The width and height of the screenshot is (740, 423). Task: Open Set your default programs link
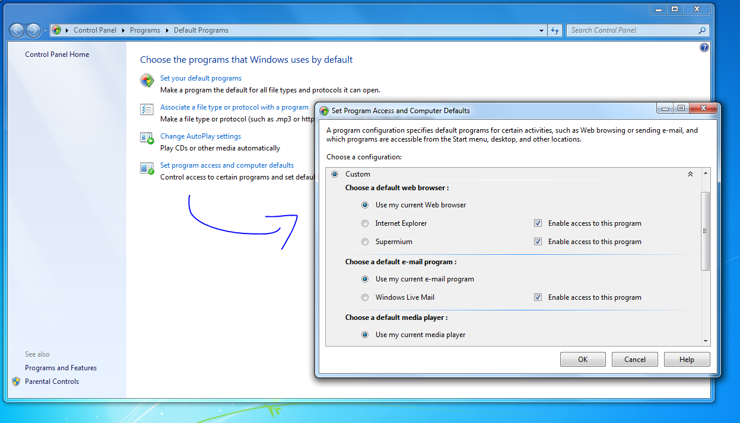(201, 78)
